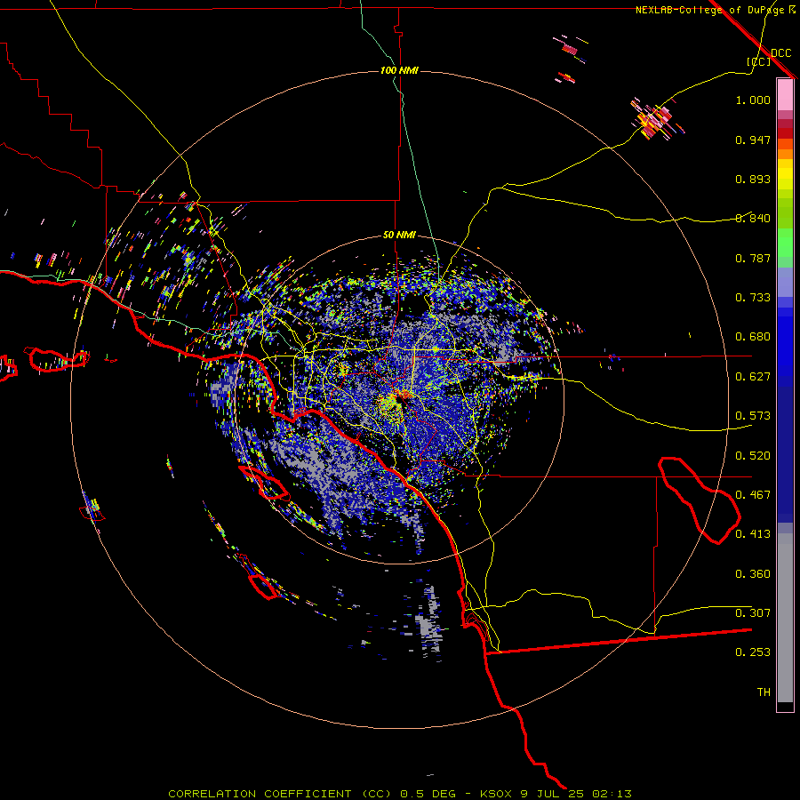Click the 0.787 scale value
Image resolution: width=800 pixels, height=800 pixels.
click(x=753, y=258)
